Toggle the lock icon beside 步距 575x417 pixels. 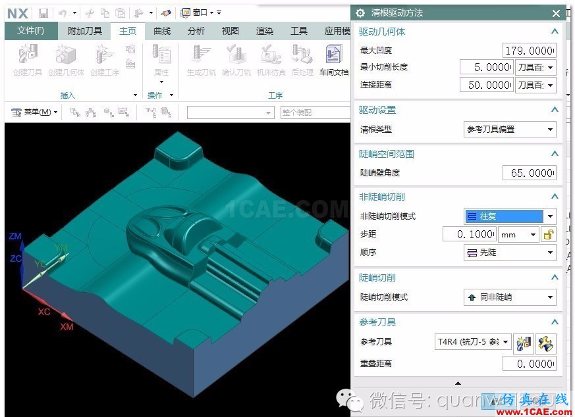pos(548,234)
